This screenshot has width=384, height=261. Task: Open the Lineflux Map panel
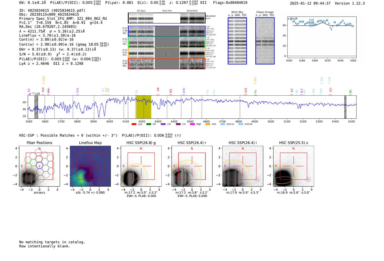click(x=90, y=166)
